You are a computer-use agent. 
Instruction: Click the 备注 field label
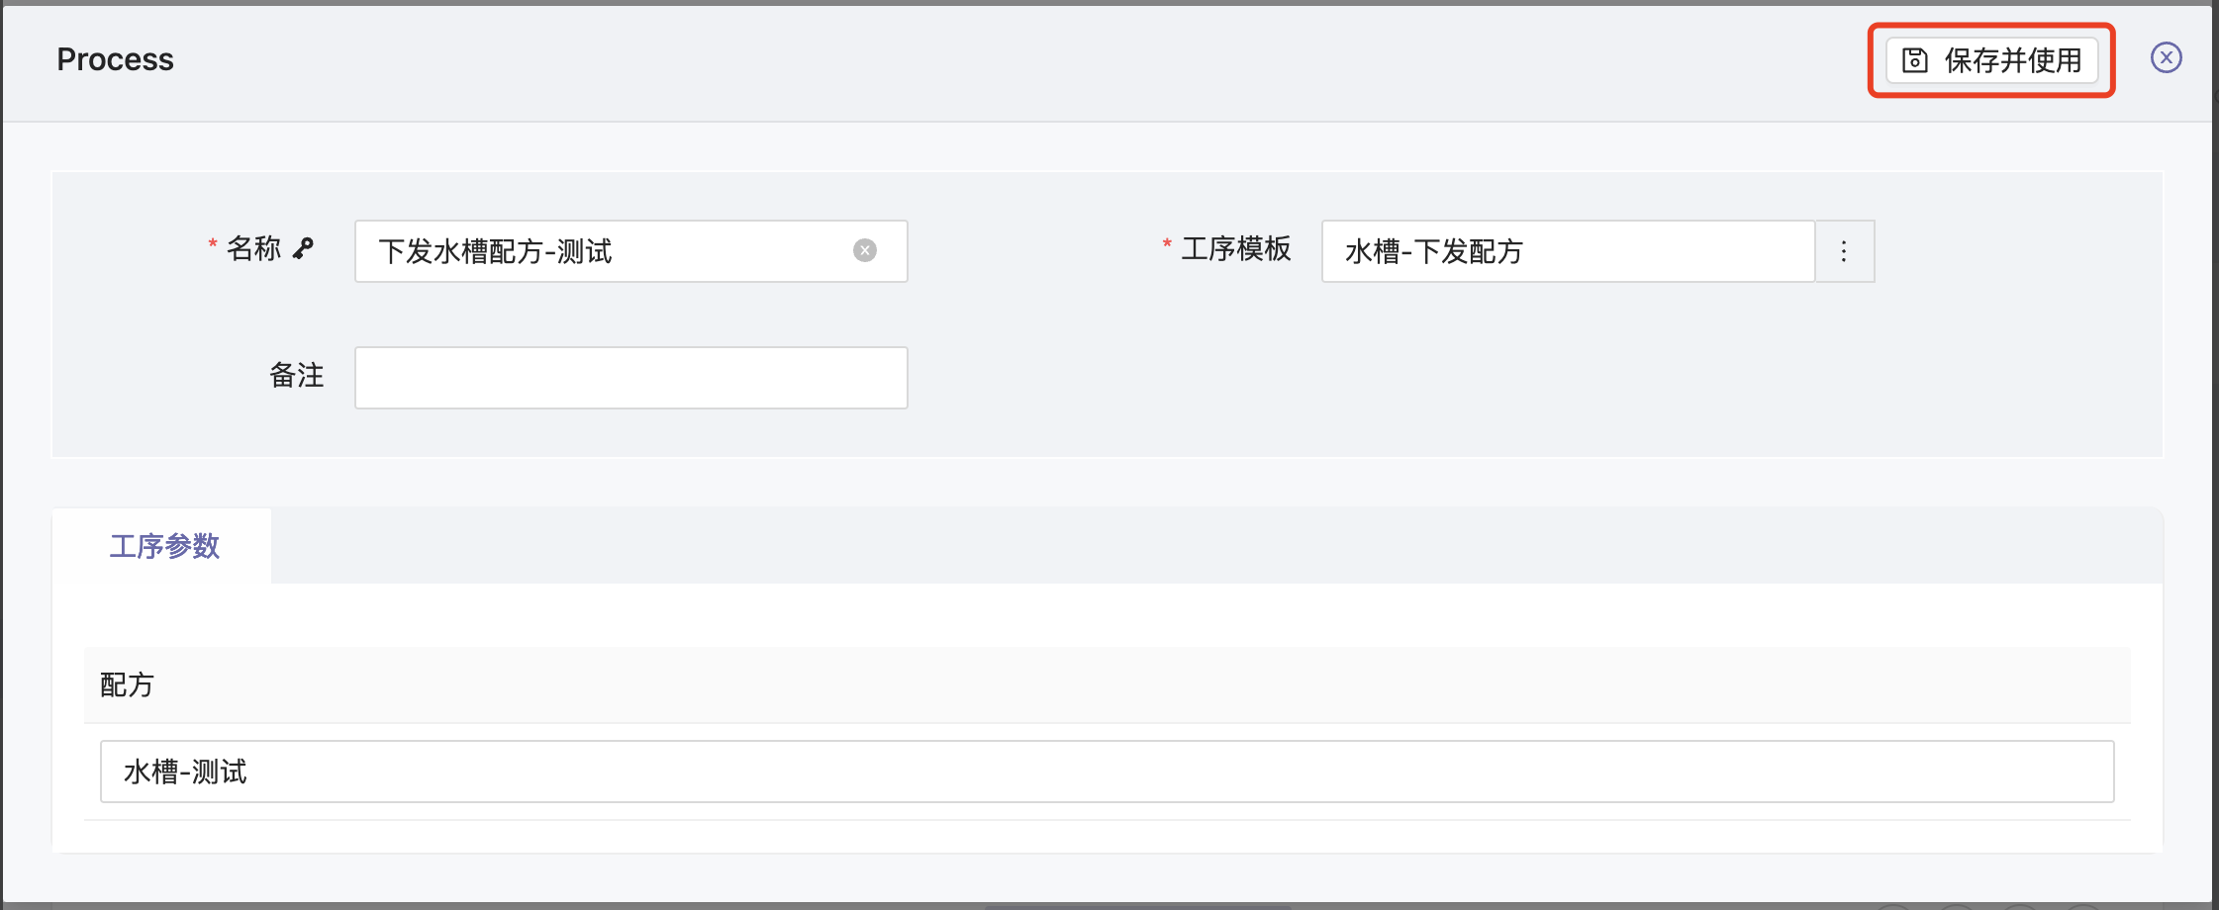coord(296,376)
